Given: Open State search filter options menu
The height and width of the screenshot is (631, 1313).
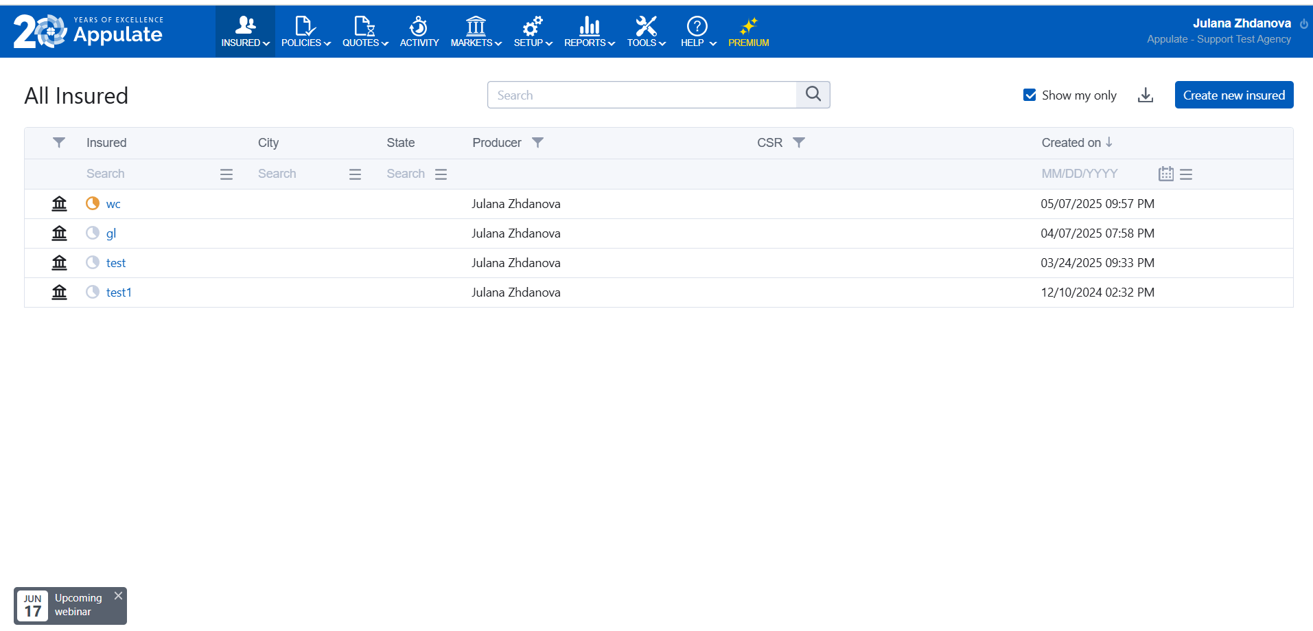Looking at the screenshot, I should 441,174.
